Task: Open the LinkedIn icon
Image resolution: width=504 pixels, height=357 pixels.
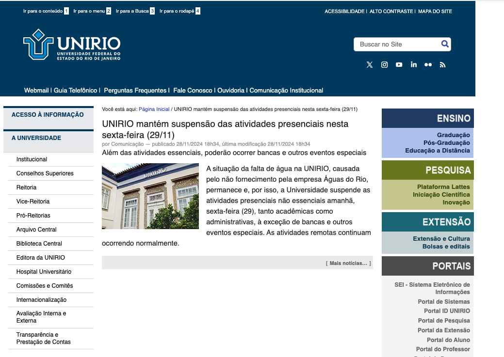Action: 413,64
